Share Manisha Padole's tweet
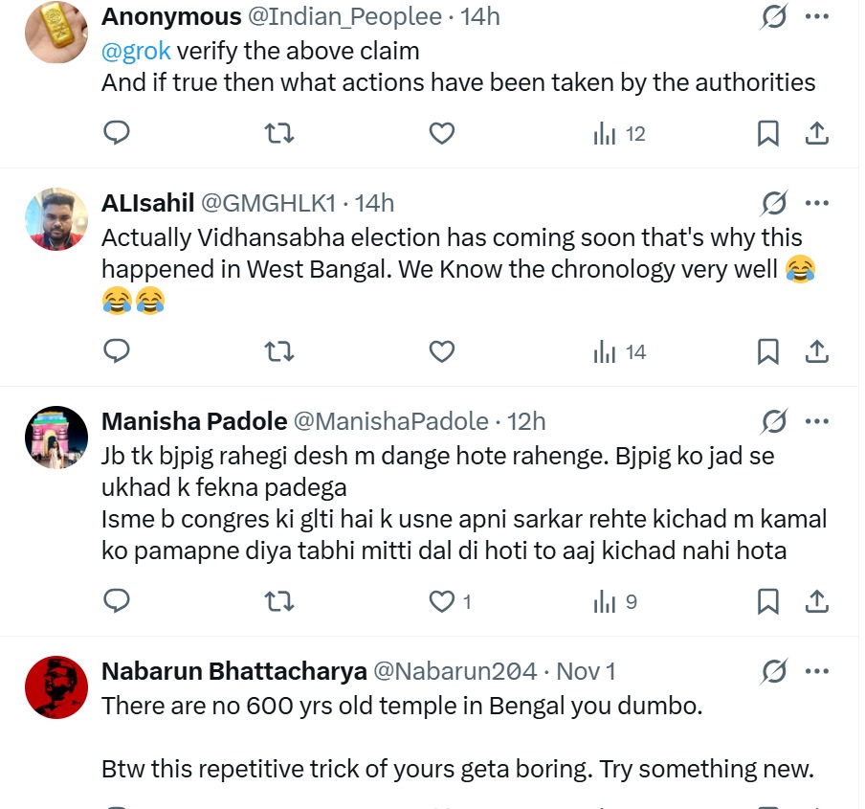 [816, 601]
